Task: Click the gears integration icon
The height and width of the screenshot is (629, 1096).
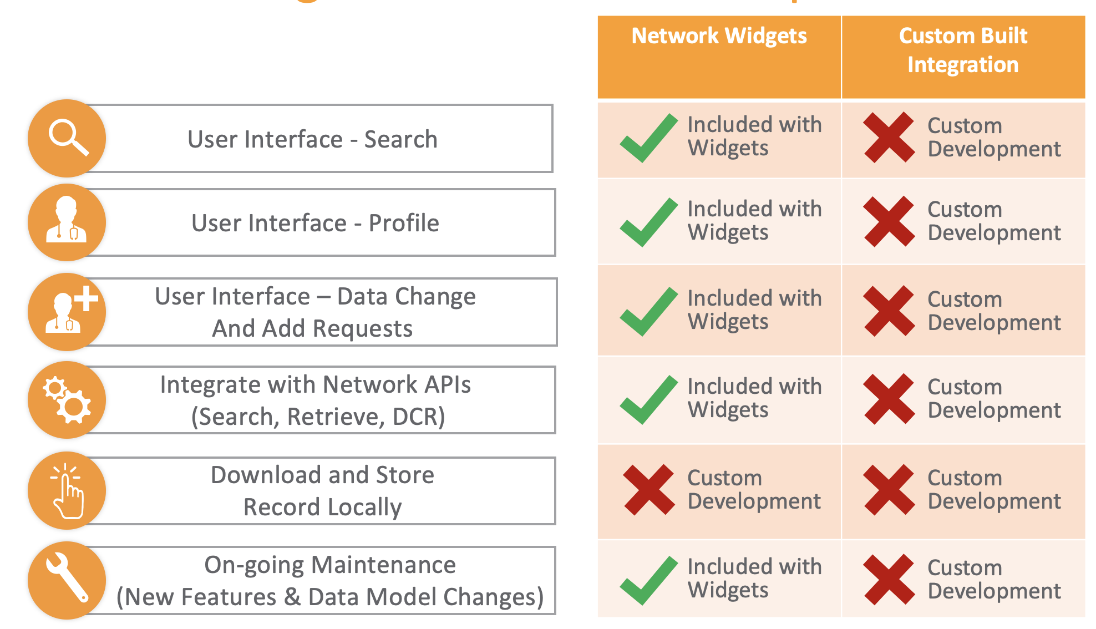Action: [67, 400]
